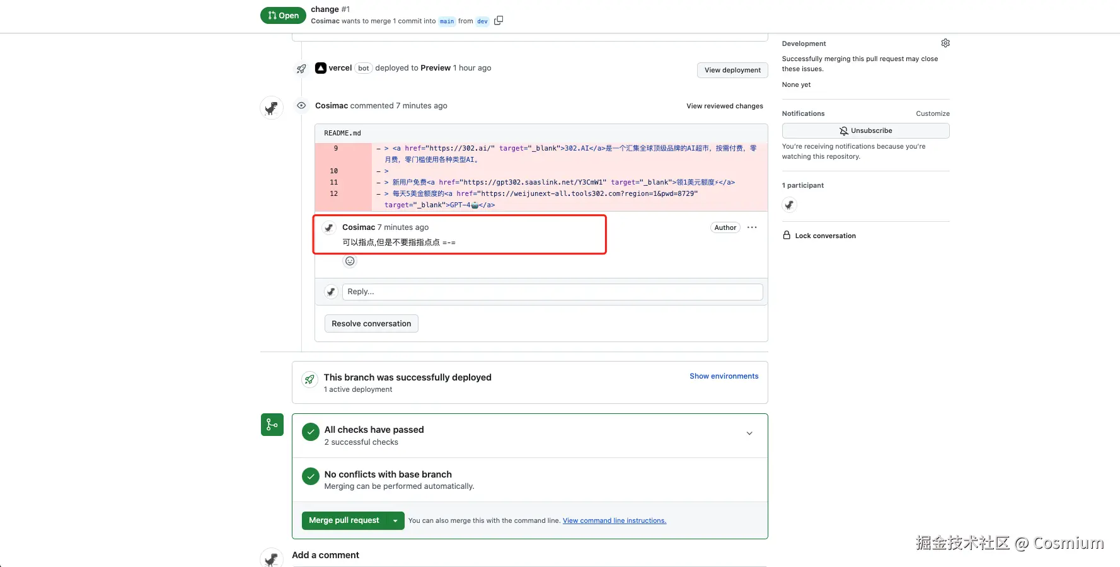Click the main branch label
The height and width of the screenshot is (567, 1120).
(x=447, y=21)
